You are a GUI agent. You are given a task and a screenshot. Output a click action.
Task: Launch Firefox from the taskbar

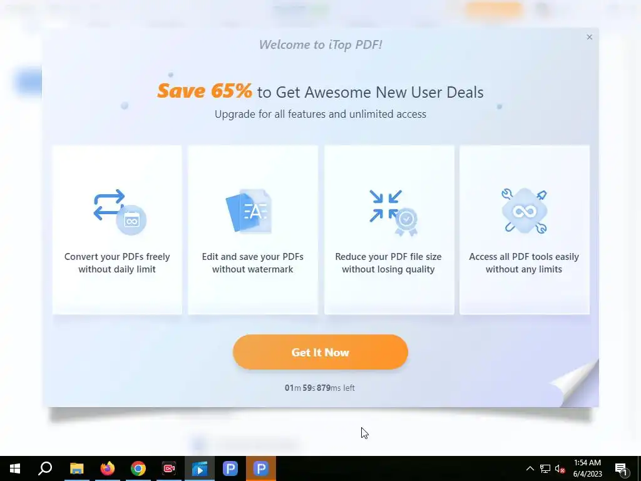[108, 468]
